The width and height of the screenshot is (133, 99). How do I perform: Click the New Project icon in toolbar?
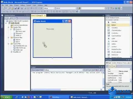(x=4, y=8)
